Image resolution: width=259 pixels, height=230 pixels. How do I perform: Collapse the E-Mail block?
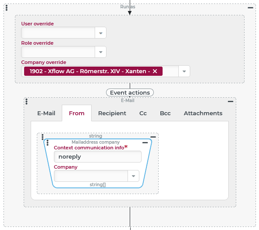pyautogui.click(x=231, y=101)
